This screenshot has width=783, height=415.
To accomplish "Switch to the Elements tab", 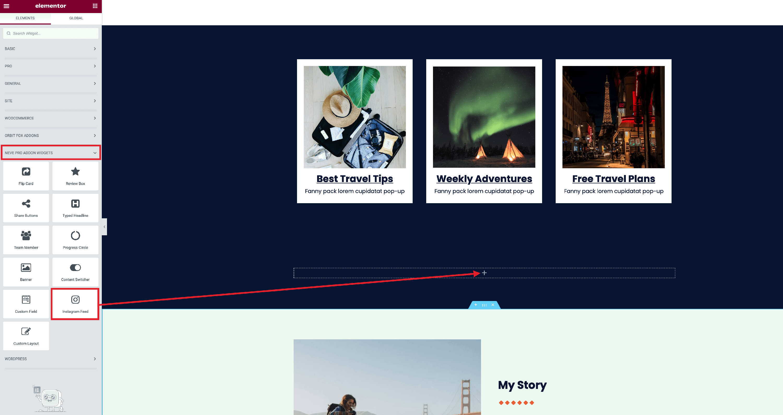I will [25, 18].
